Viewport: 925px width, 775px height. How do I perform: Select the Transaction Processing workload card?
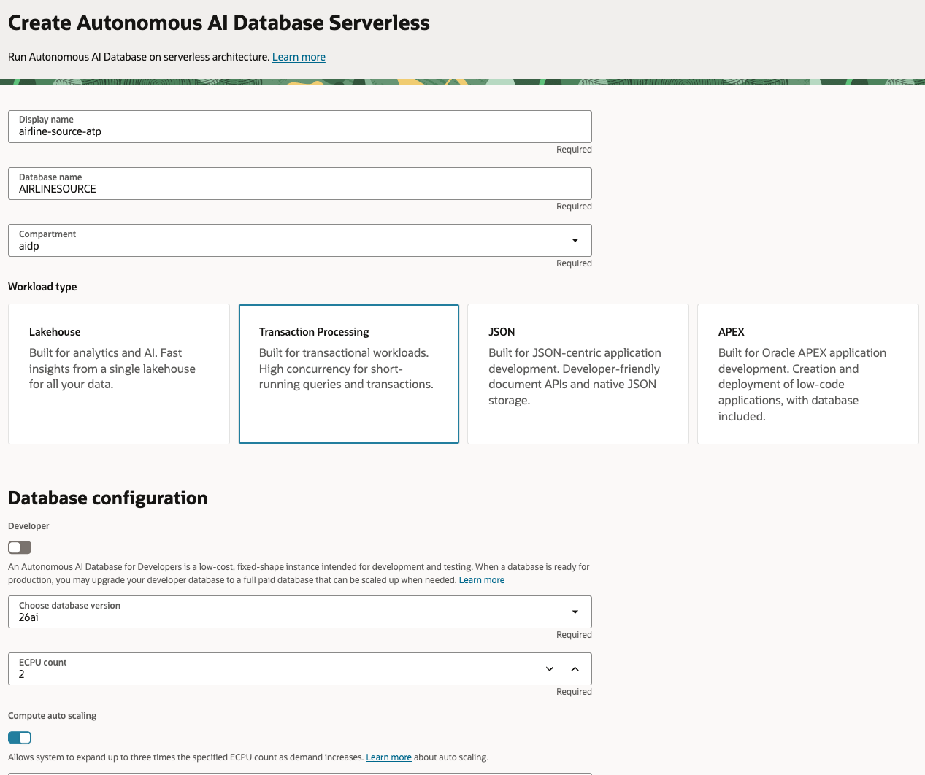[x=349, y=374]
